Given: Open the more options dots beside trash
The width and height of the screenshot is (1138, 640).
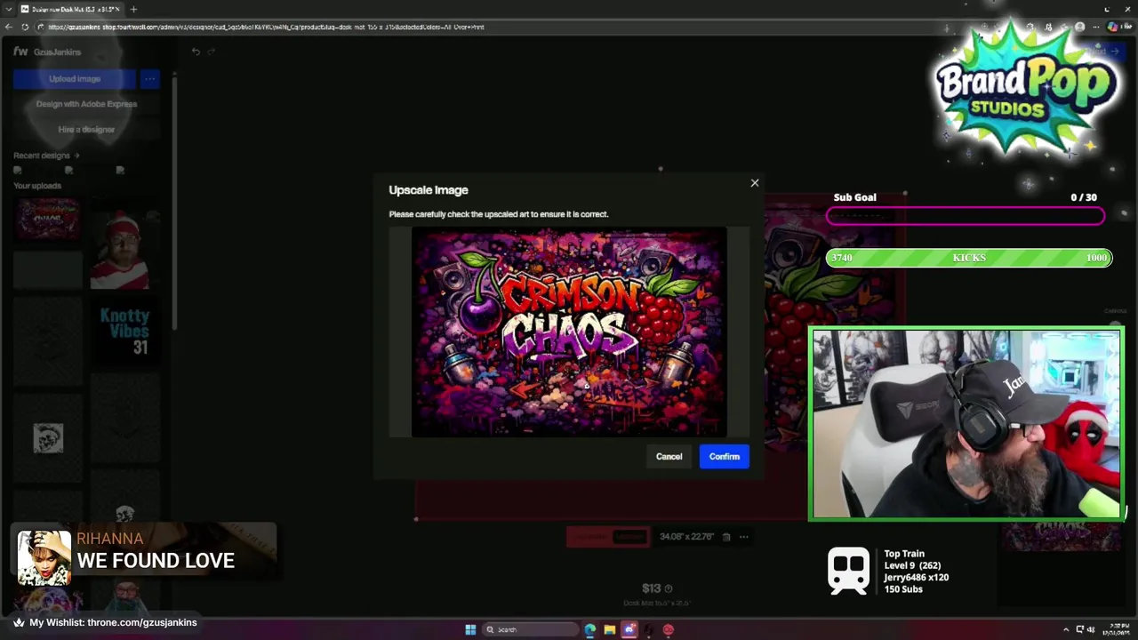Looking at the screenshot, I should click(x=744, y=537).
